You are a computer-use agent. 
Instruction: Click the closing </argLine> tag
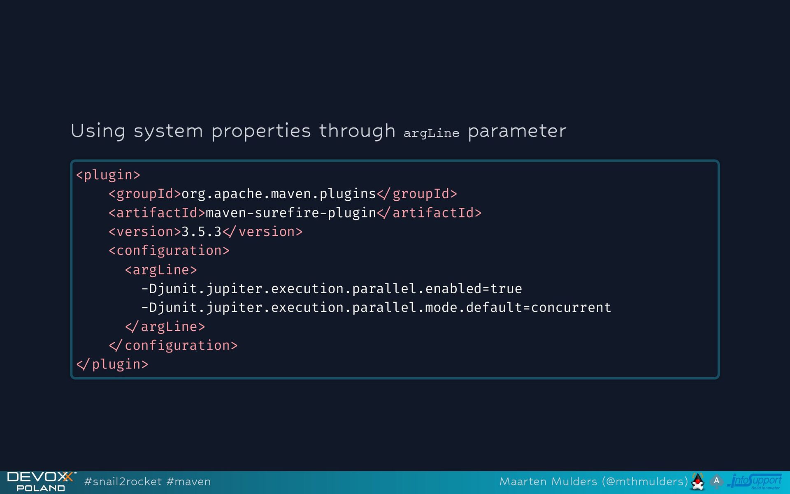click(165, 327)
